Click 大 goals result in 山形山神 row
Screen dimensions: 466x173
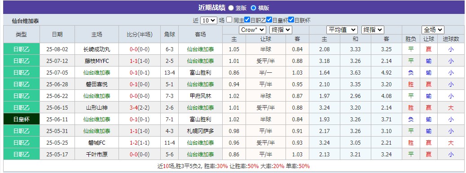[x=451, y=107]
